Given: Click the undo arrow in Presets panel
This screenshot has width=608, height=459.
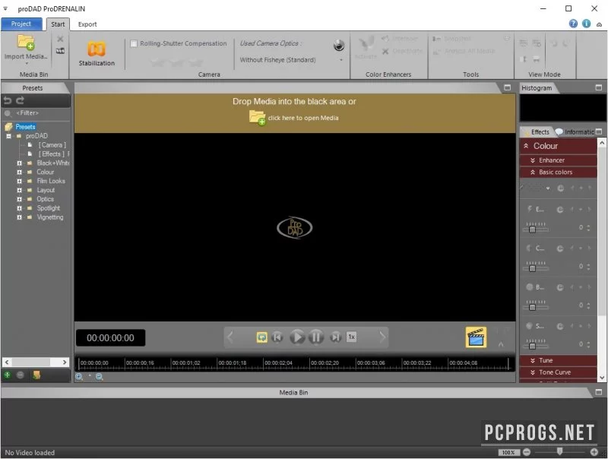Looking at the screenshot, I should [x=8, y=101].
